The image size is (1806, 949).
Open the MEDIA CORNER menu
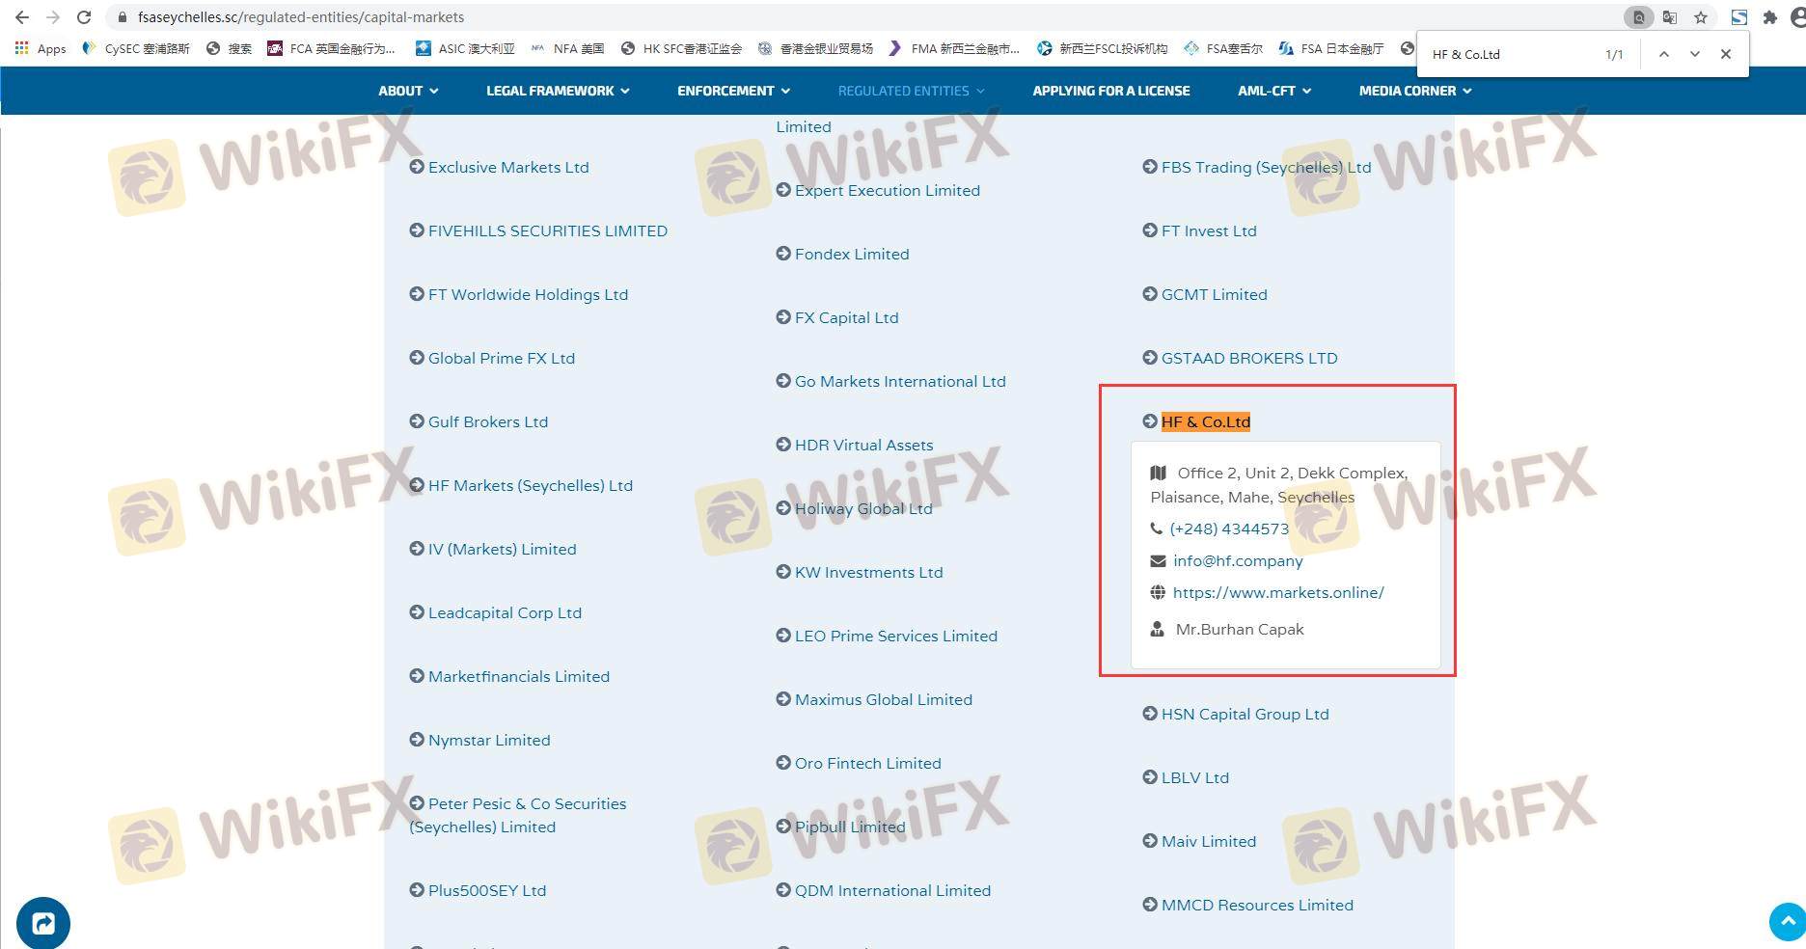click(1415, 91)
